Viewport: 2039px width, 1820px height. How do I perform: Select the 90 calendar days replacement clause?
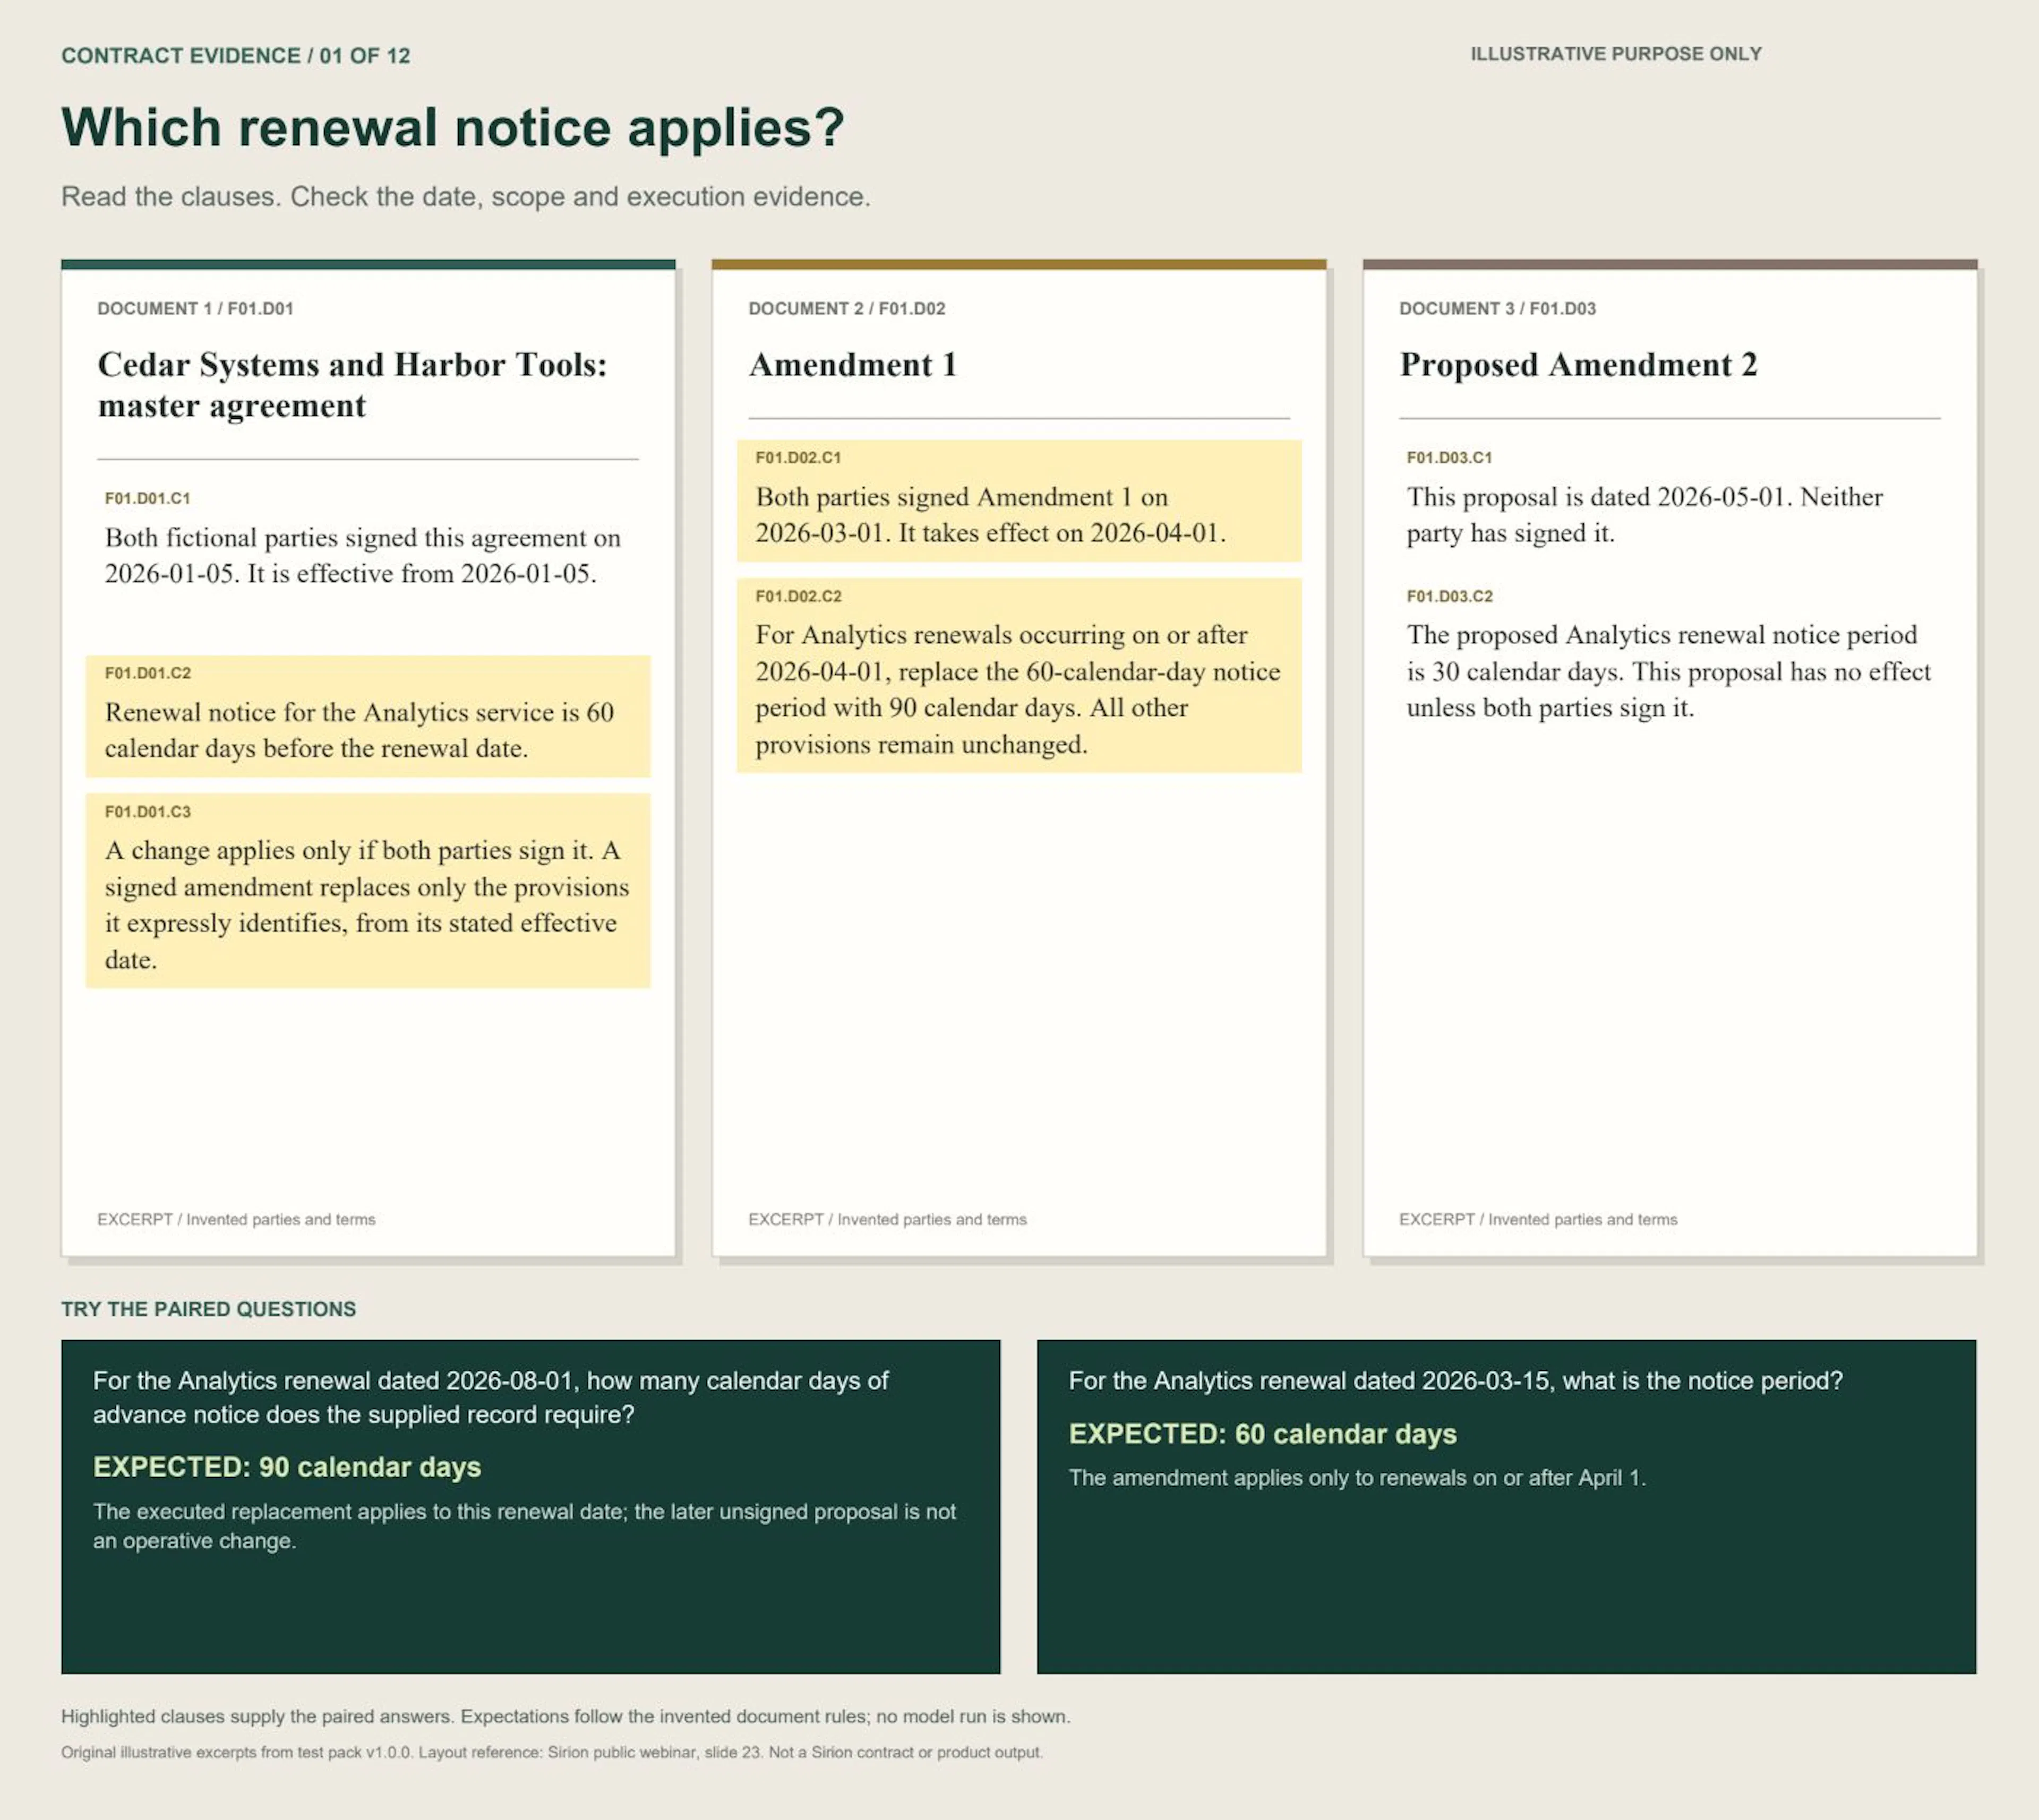1018,675
